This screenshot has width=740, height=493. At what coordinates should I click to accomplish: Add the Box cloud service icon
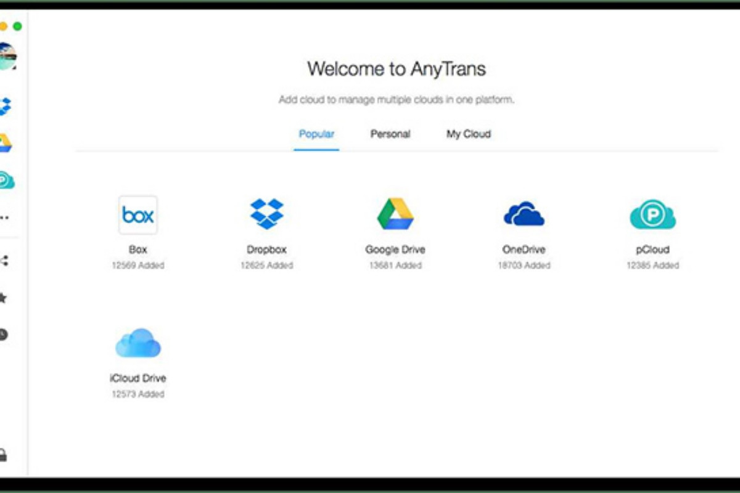point(138,215)
